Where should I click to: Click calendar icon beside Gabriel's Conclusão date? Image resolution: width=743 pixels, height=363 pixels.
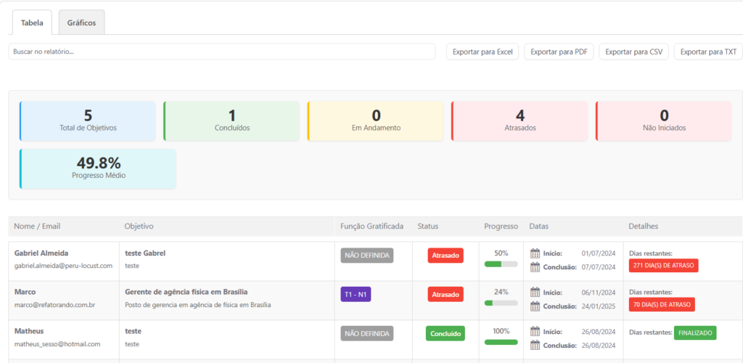535,266
